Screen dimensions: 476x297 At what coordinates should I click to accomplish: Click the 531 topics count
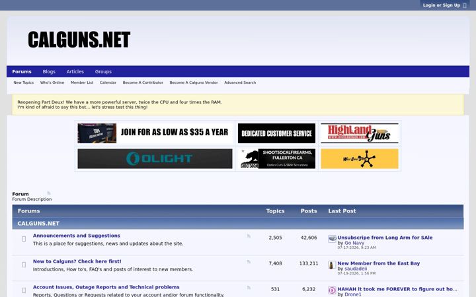click(275, 289)
